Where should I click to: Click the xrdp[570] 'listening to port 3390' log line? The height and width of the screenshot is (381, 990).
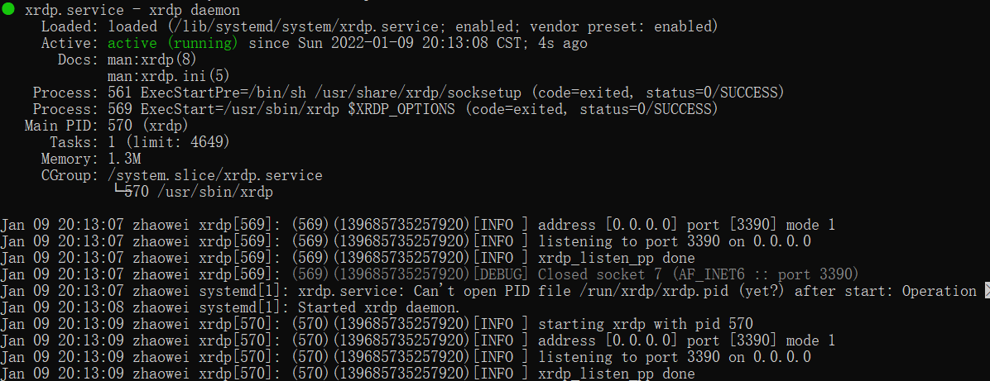click(406, 357)
